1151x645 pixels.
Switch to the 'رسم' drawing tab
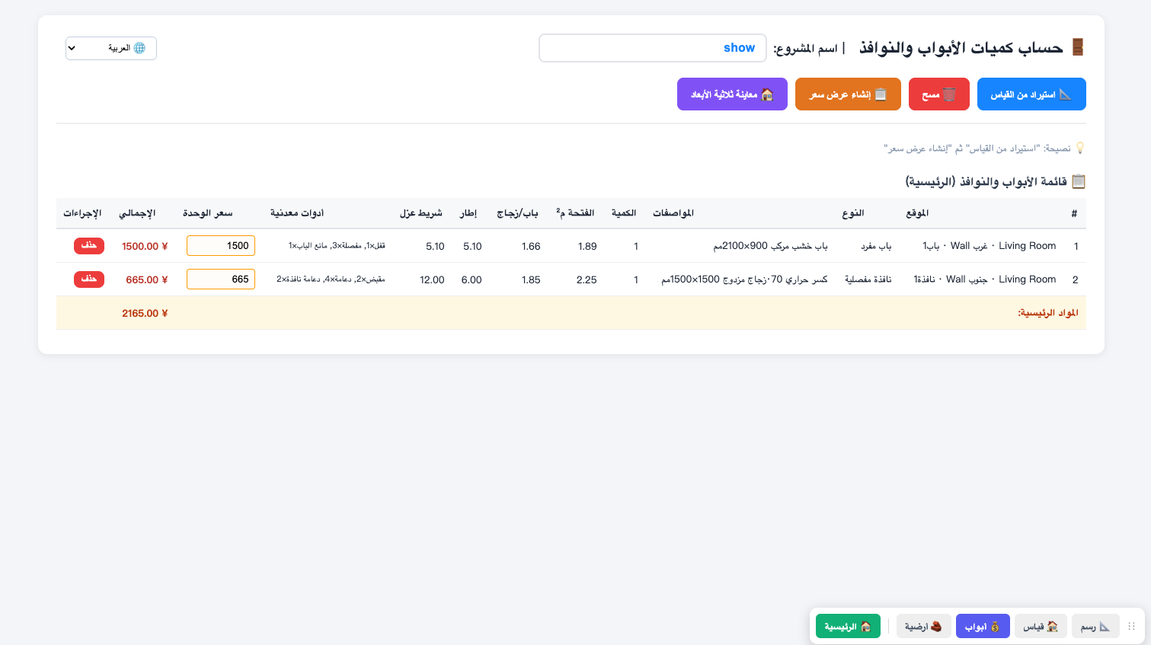pyautogui.click(x=1095, y=626)
